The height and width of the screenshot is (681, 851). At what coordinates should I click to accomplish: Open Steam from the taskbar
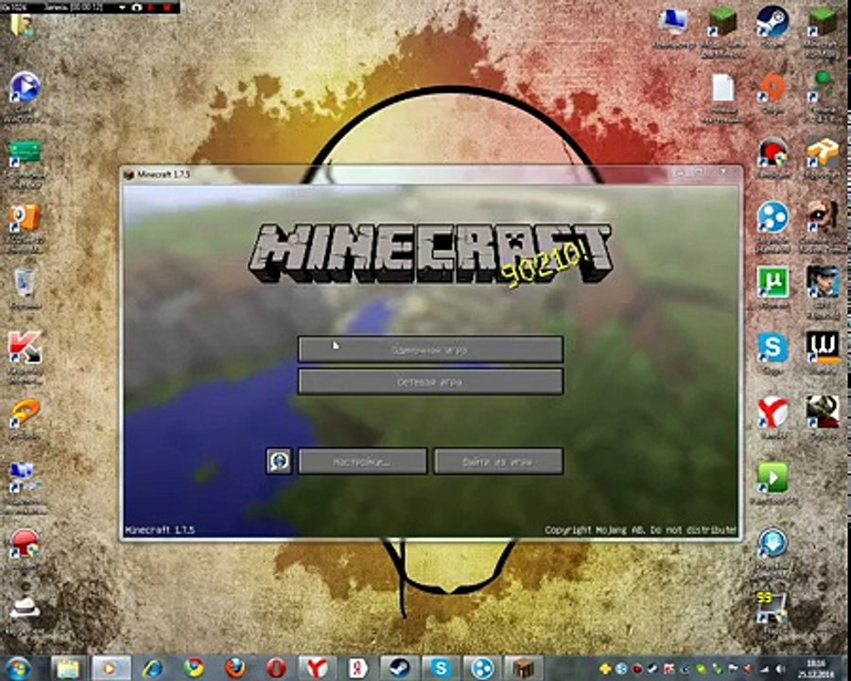coord(399,668)
